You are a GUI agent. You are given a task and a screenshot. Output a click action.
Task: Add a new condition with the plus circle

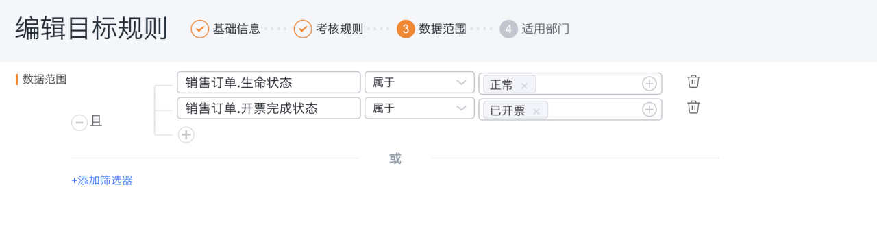[x=186, y=134]
